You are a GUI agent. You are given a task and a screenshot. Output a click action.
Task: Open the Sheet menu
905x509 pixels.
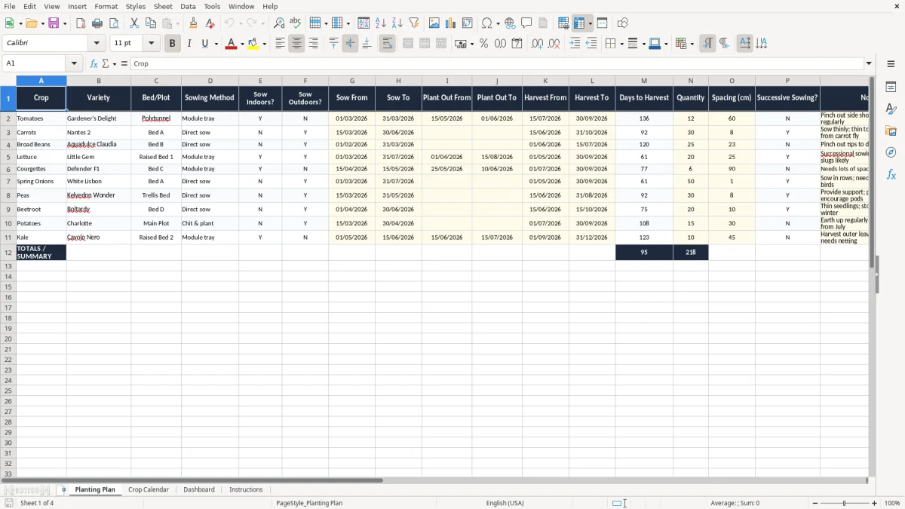click(163, 6)
